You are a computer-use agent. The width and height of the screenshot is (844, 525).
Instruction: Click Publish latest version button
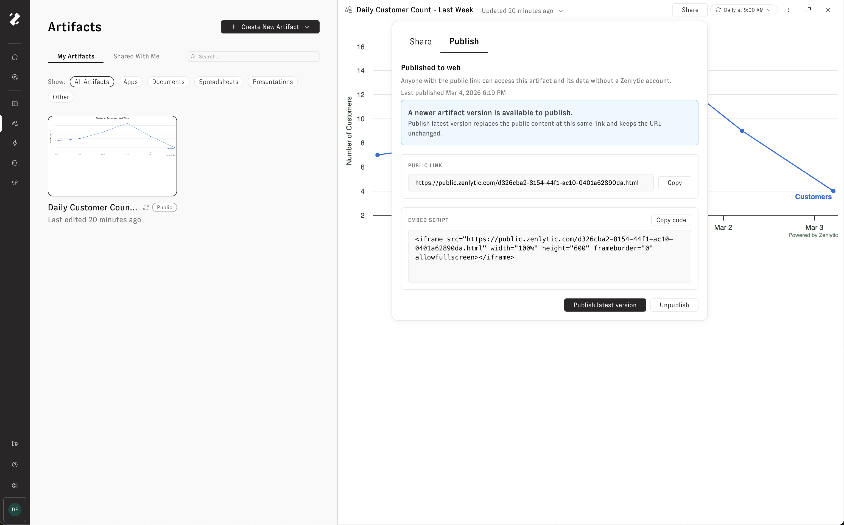tap(605, 305)
